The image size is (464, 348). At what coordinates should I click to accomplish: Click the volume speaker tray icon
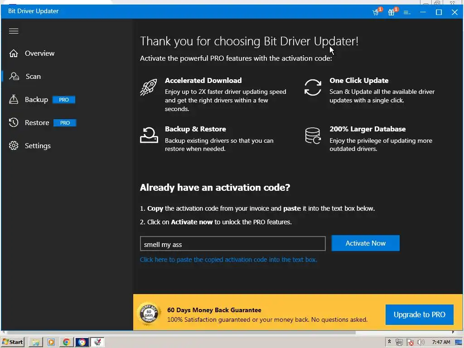tap(420, 343)
